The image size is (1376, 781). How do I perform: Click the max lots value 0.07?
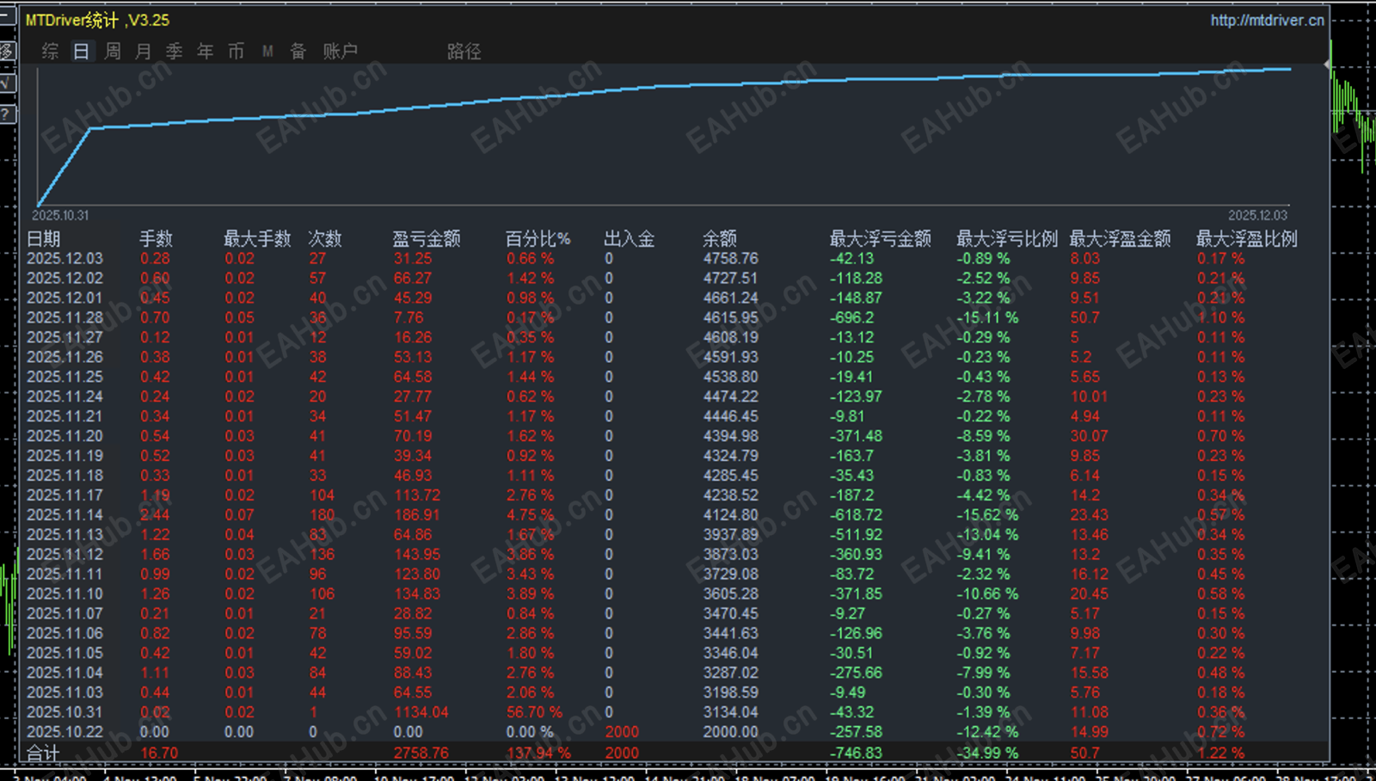pyautogui.click(x=240, y=514)
